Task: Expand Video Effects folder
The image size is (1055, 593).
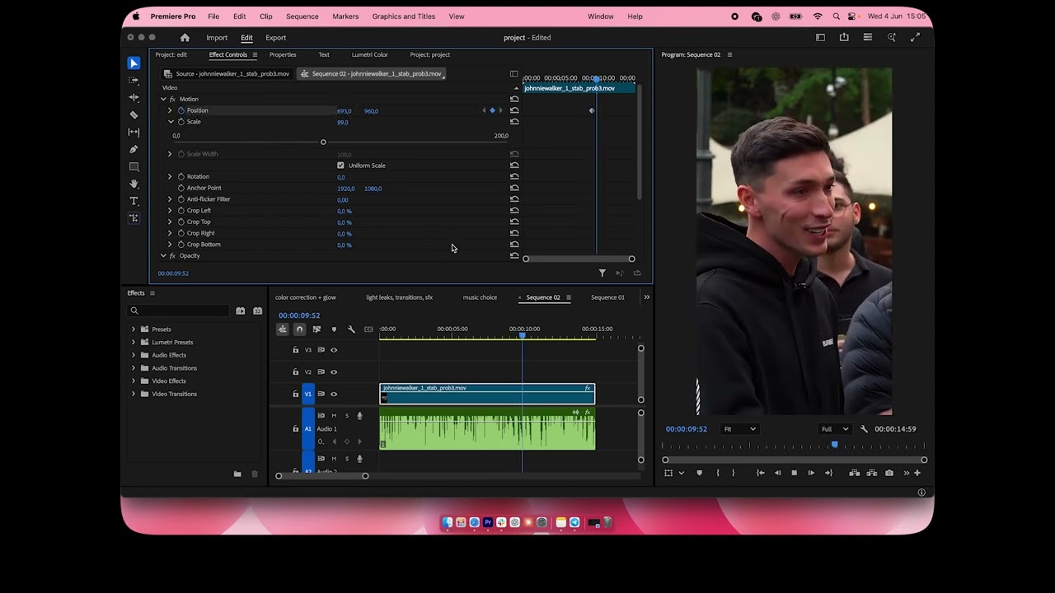Action: click(x=134, y=381)
